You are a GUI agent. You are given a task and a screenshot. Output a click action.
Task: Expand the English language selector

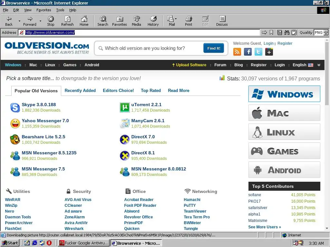pyautogui.click(x=303, y=65)
